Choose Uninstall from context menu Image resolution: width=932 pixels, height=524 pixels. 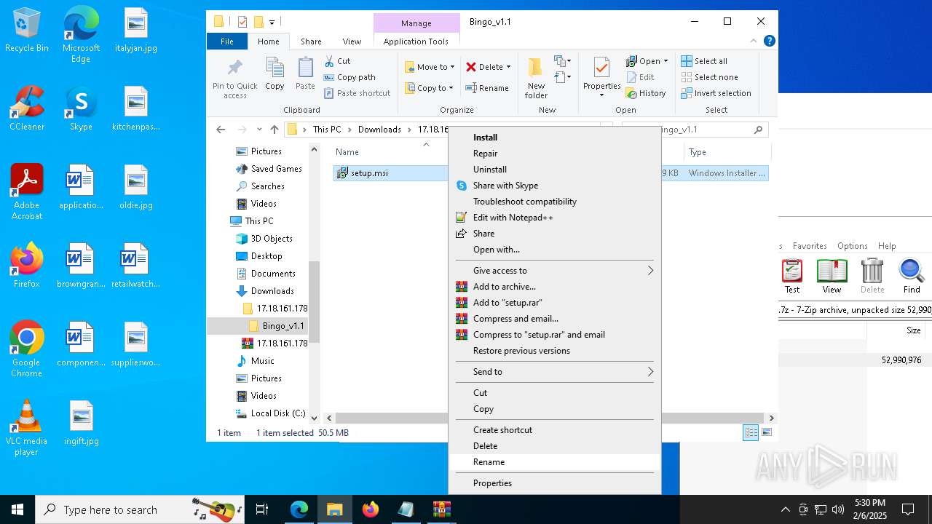click(554, 170)
